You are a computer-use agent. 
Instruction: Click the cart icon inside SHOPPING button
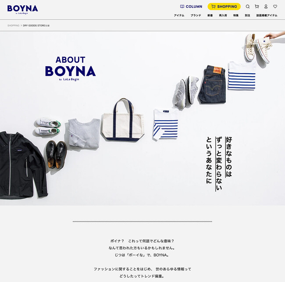214,7
